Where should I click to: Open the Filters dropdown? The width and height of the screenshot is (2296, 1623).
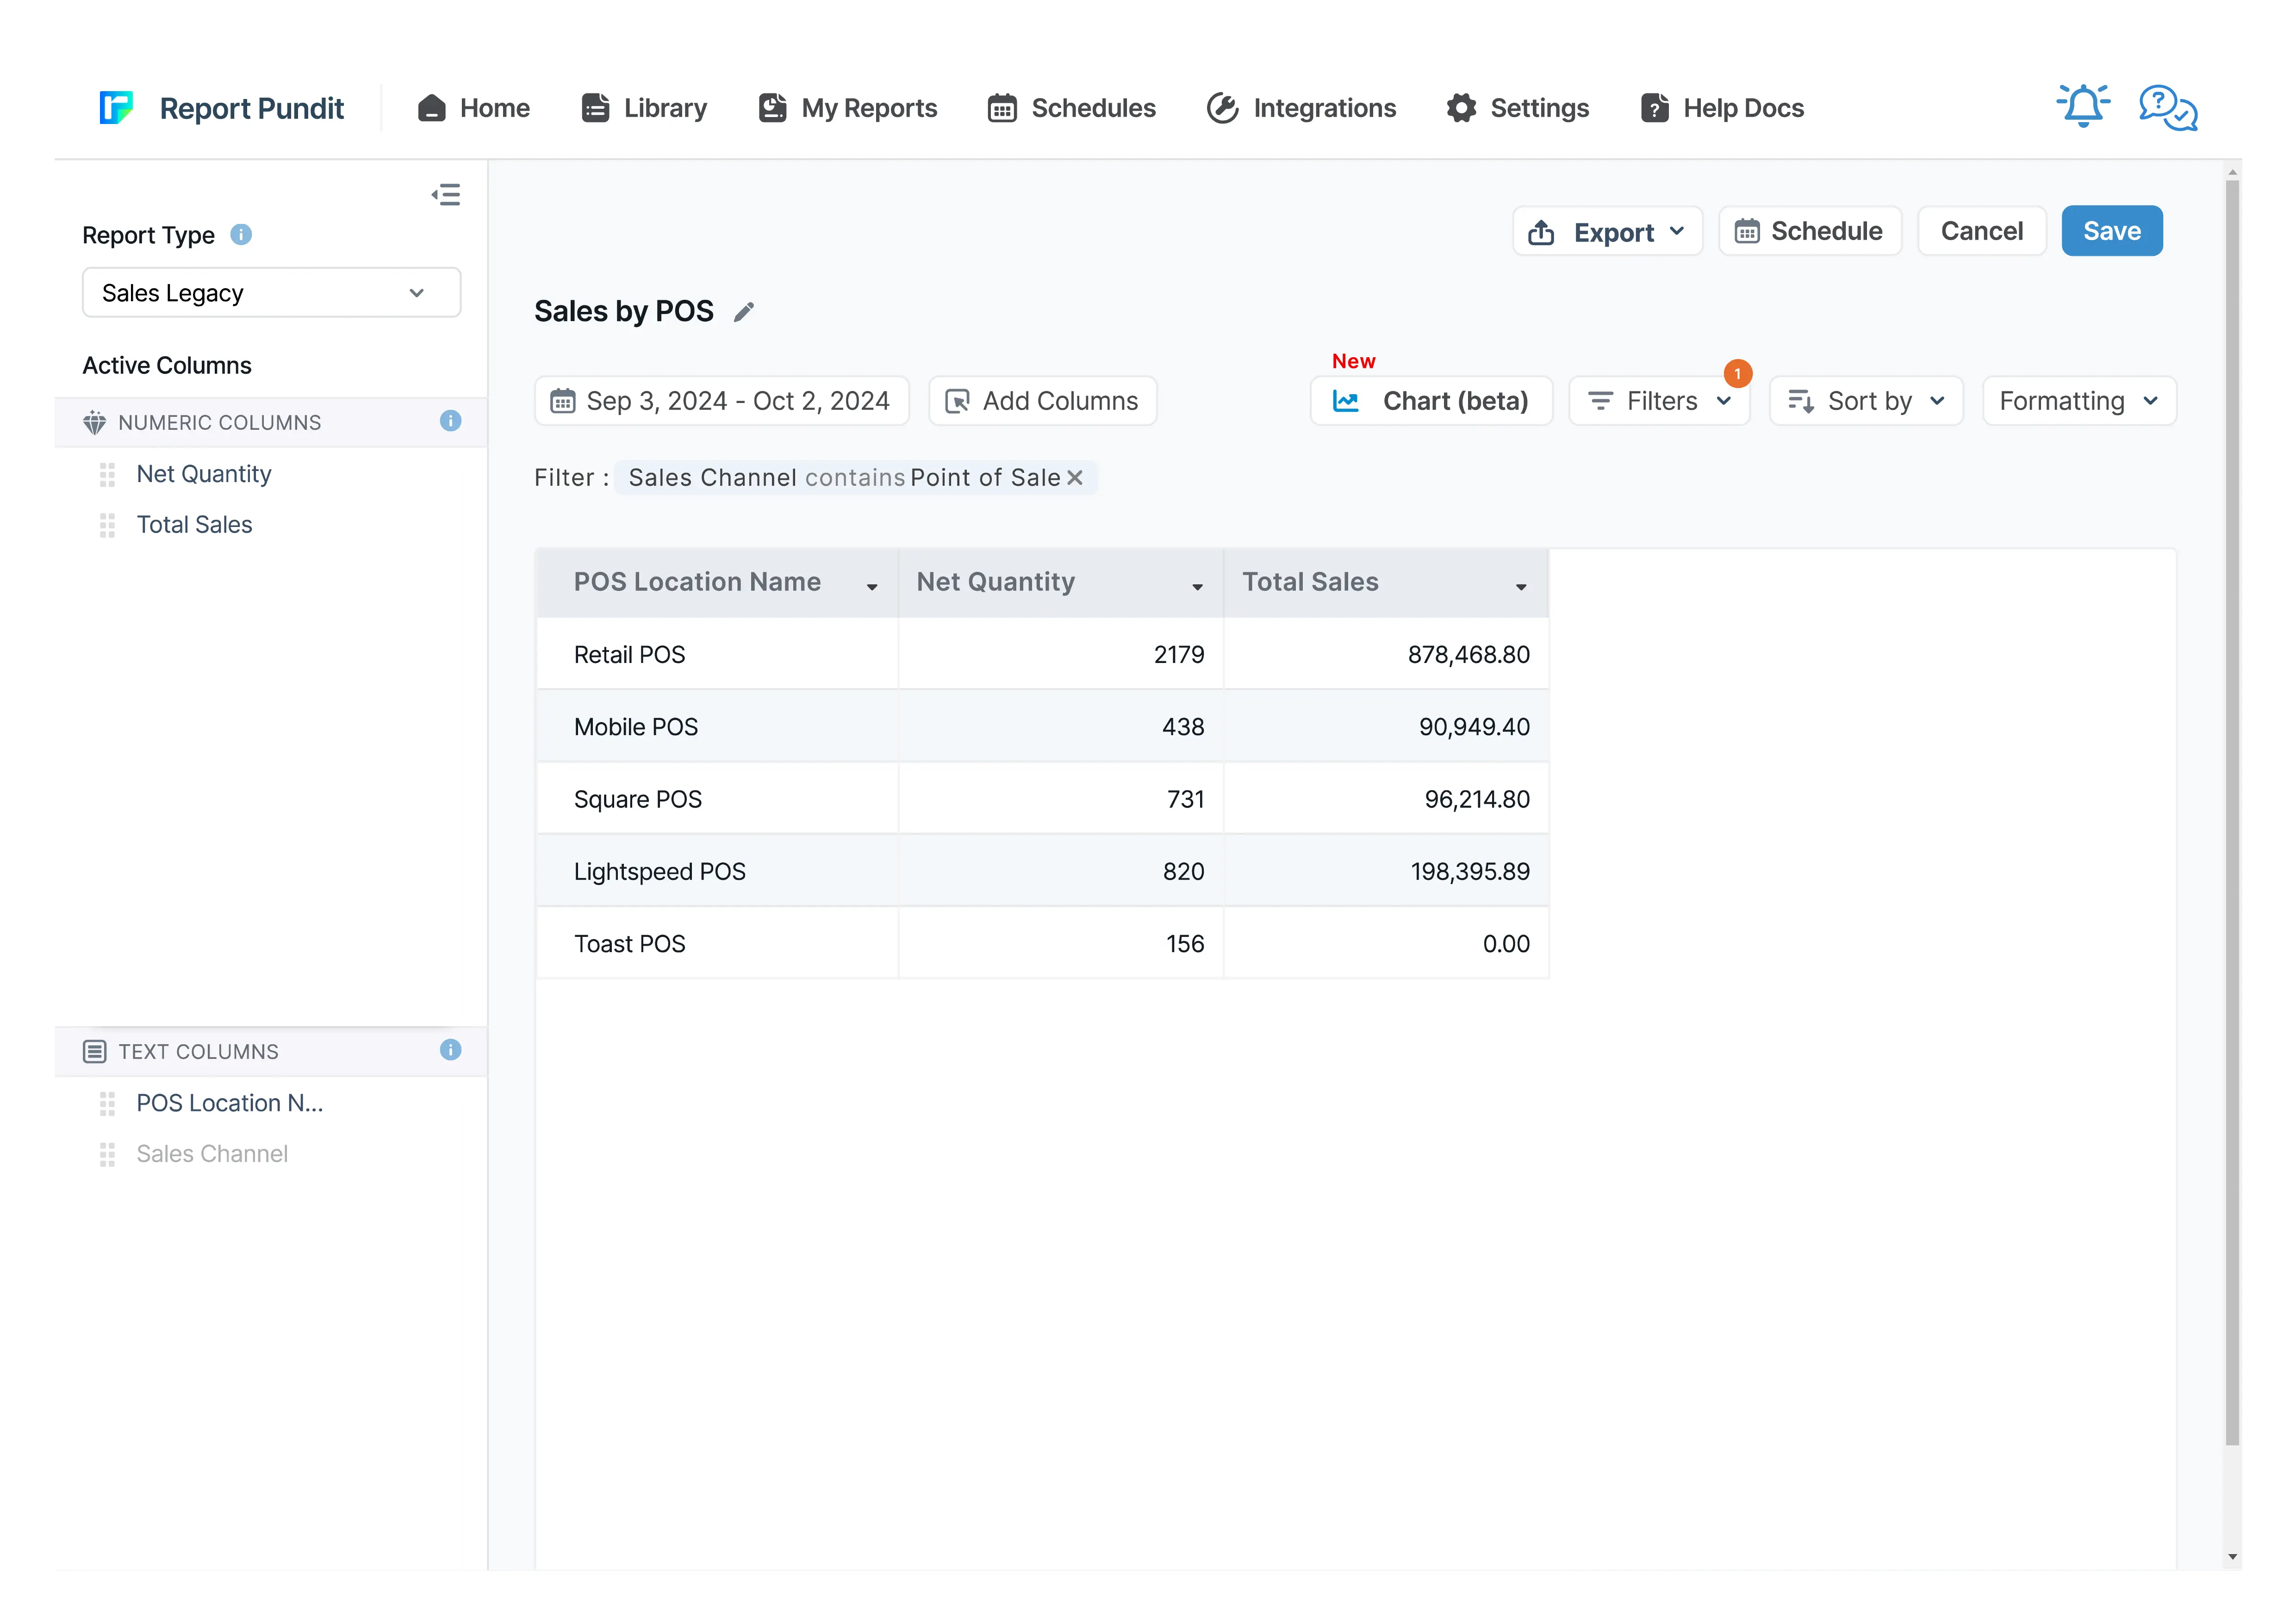point(1659,402)
